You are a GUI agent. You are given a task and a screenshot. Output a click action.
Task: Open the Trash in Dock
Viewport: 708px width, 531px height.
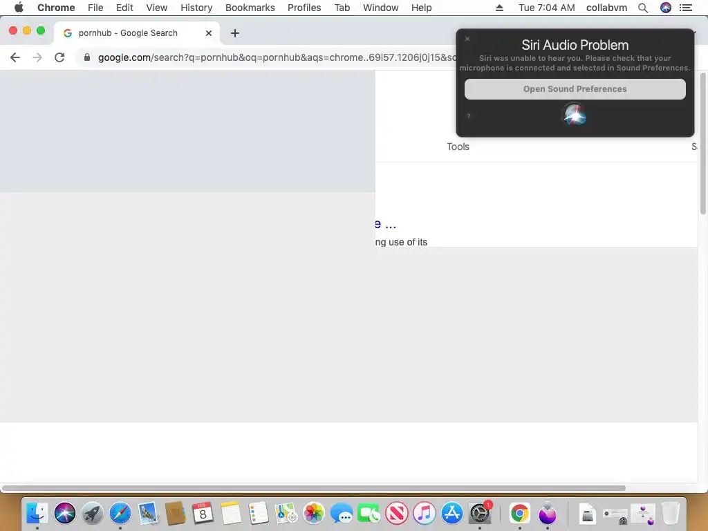671,513
